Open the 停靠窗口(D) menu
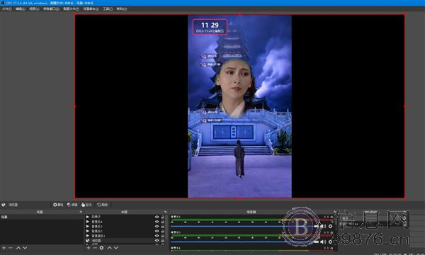425x255 pixels. coord(51,8)
